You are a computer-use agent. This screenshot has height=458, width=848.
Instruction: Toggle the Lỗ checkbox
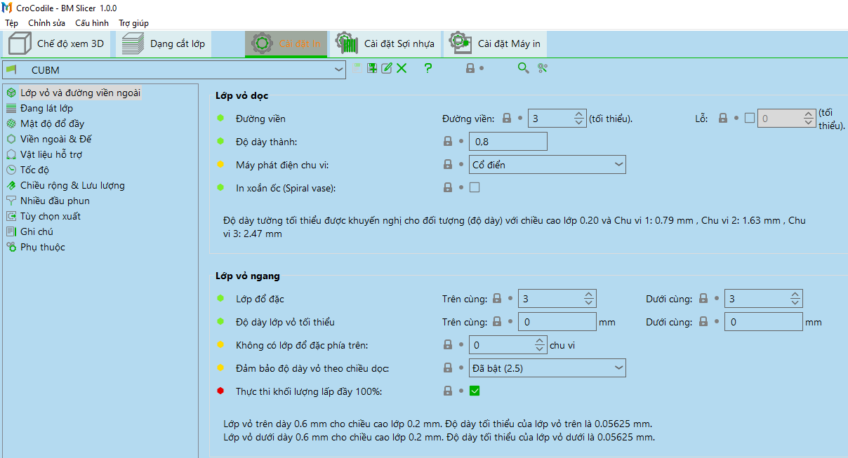[750, 119]
